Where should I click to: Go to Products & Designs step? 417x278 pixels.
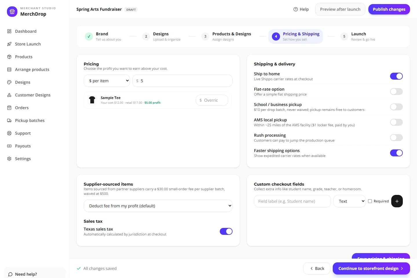[x=226, y=36]
